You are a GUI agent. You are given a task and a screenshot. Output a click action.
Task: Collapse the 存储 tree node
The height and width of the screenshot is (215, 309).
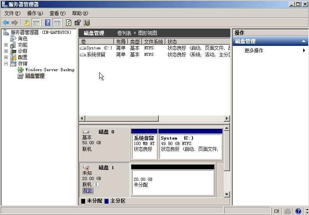[x=6, y=63]
